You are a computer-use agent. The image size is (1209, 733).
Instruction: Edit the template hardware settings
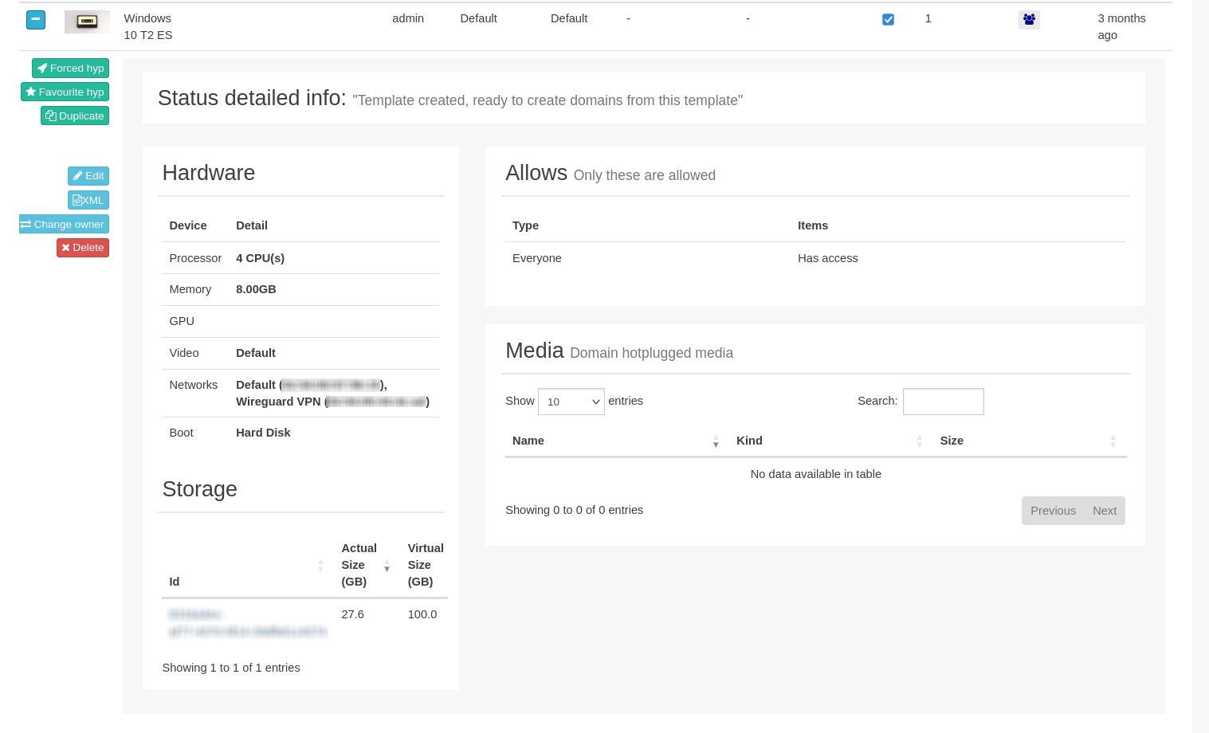click(88, 176)
